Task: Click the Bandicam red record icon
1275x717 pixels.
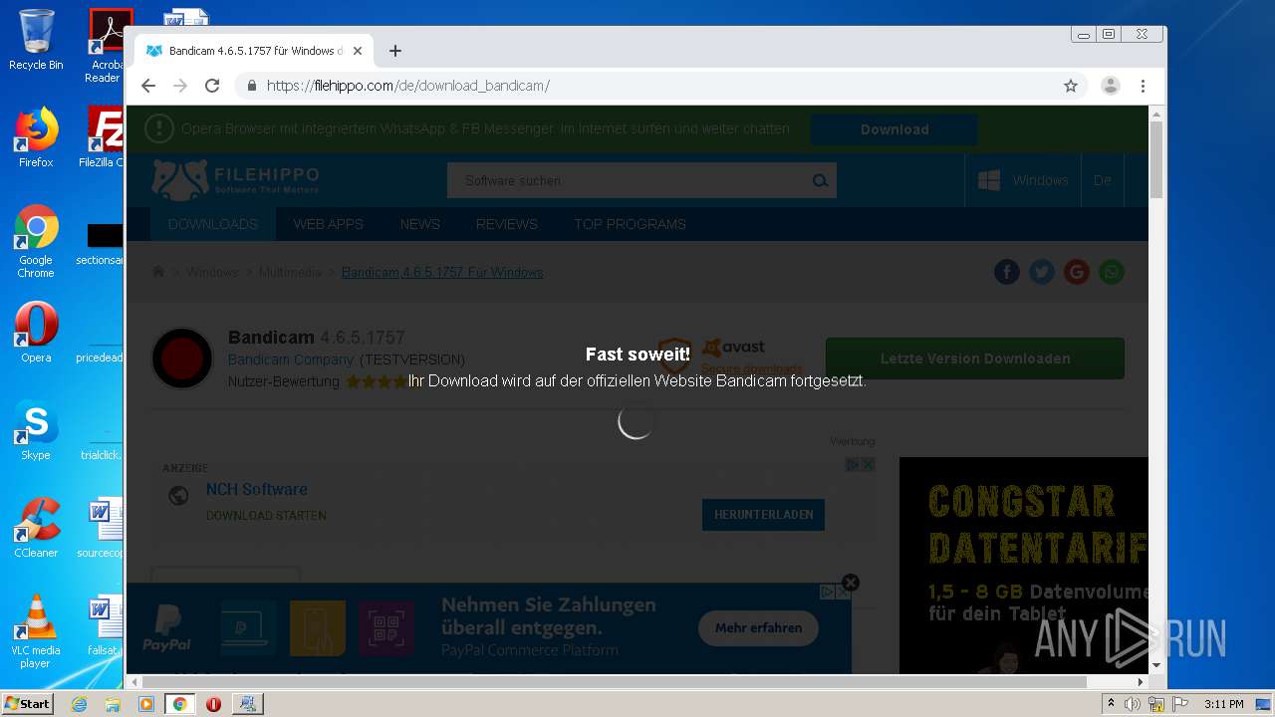Action: pos(182,358)
